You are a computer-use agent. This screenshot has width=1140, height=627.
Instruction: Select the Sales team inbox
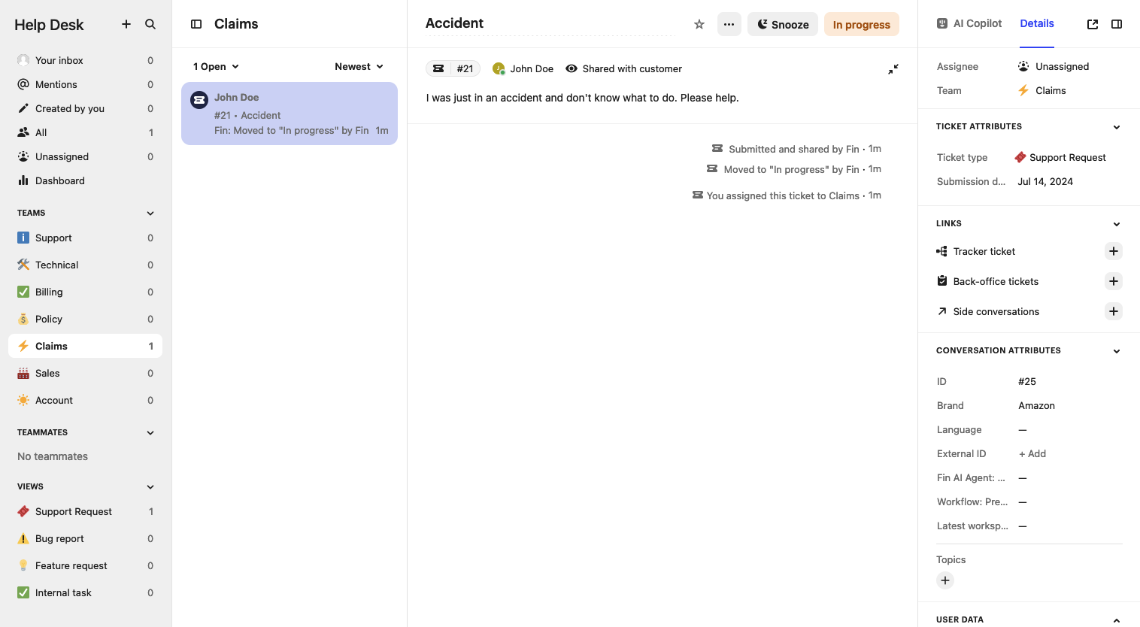coord(85,373)
